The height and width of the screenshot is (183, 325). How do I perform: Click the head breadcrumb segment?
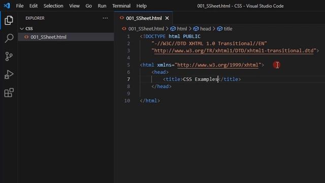pos(205,28)
